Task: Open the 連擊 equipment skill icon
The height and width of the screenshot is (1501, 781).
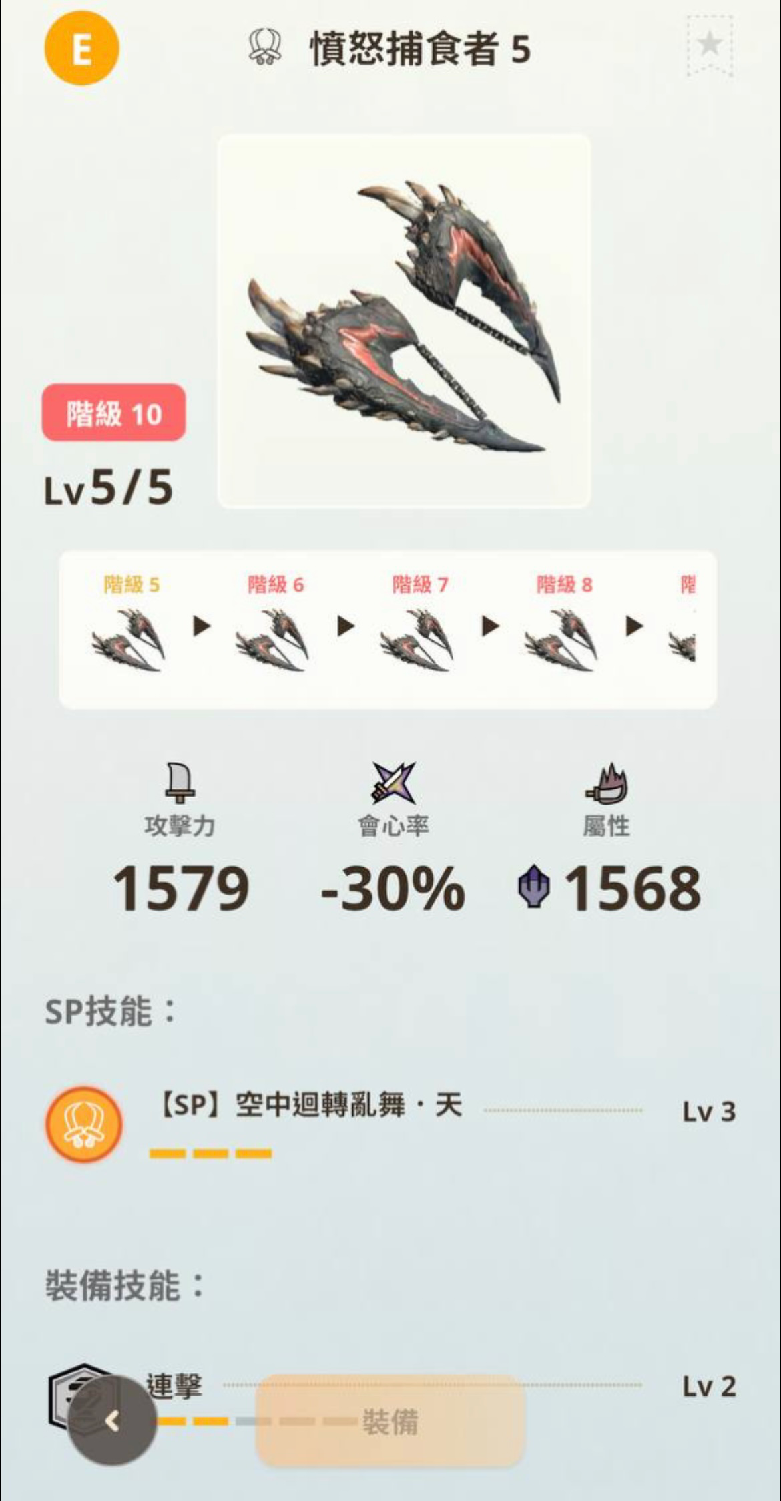Action: (80, 1397)
